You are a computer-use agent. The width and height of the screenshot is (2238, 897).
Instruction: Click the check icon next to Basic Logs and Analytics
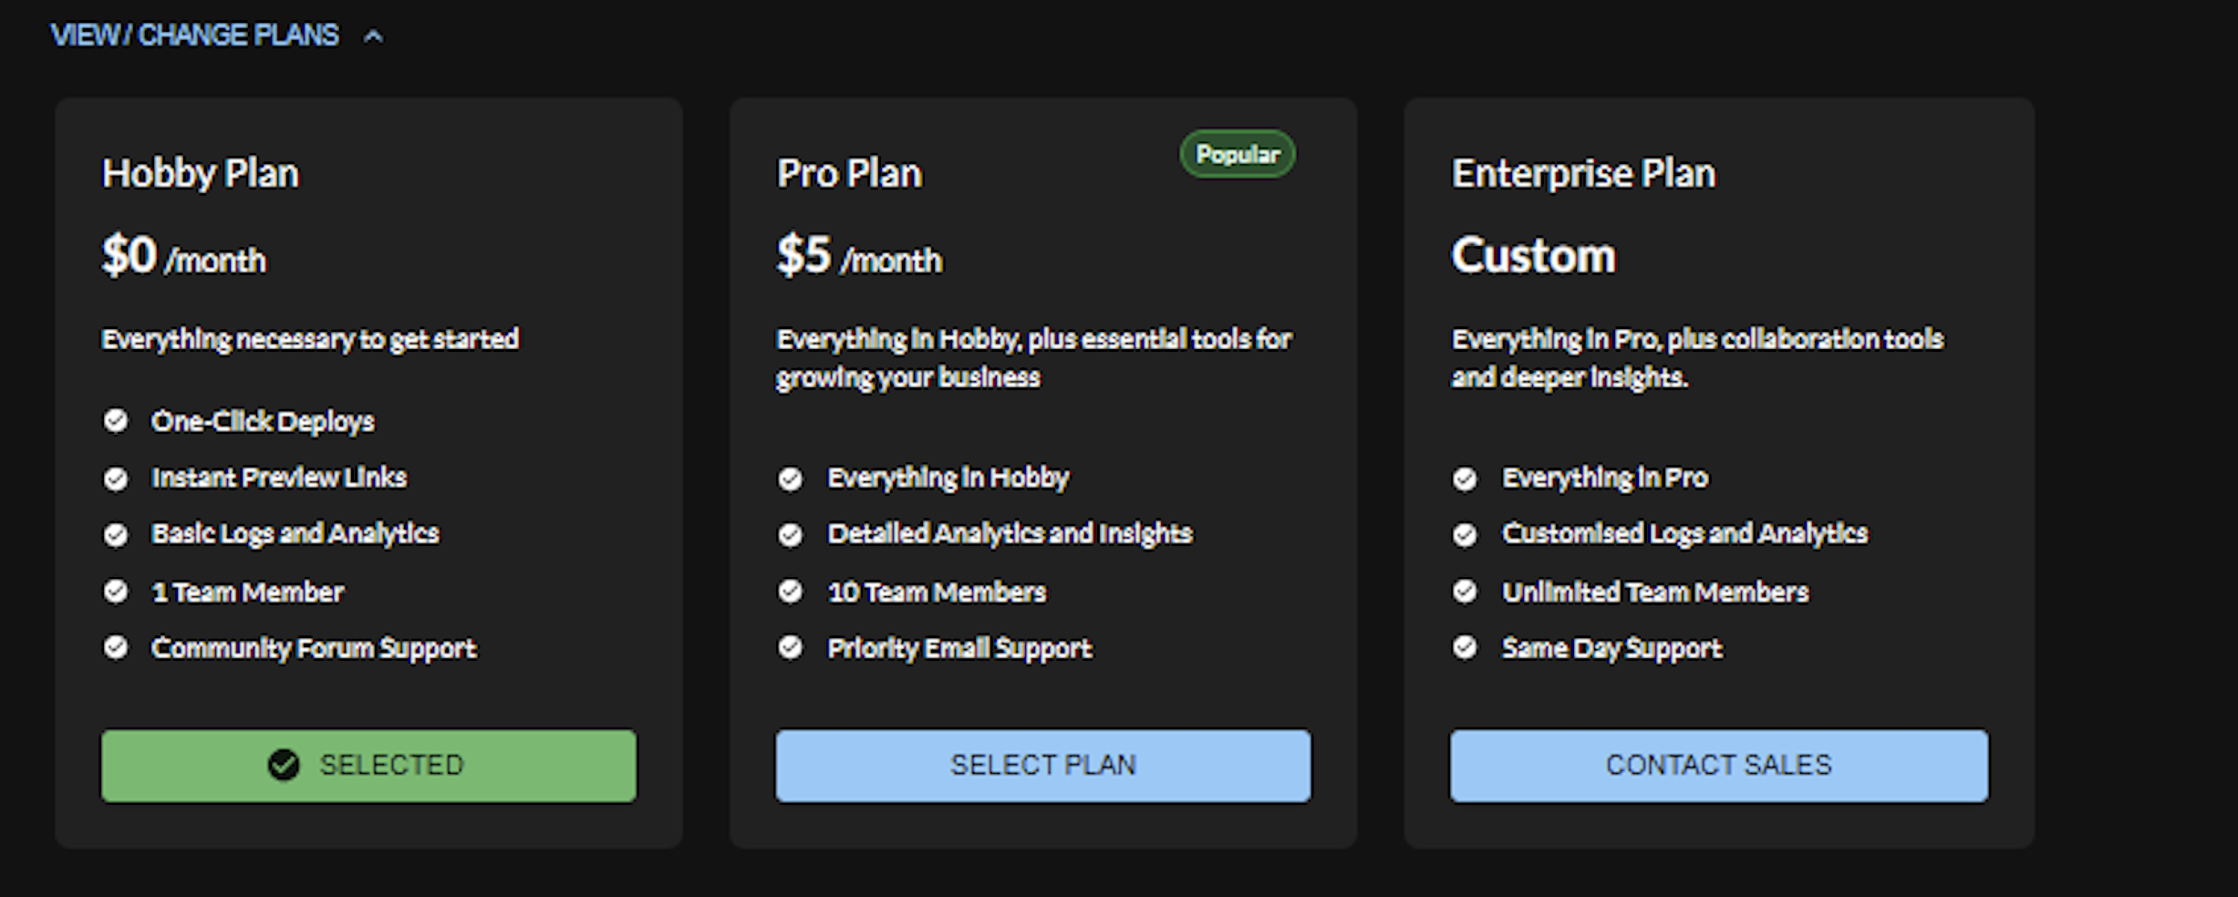[116, 534]
